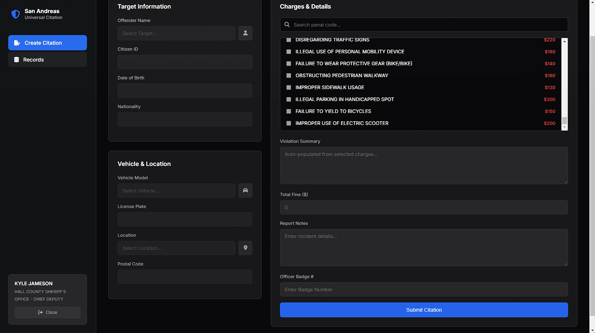Focus the Postal Code input

[185, 277]
